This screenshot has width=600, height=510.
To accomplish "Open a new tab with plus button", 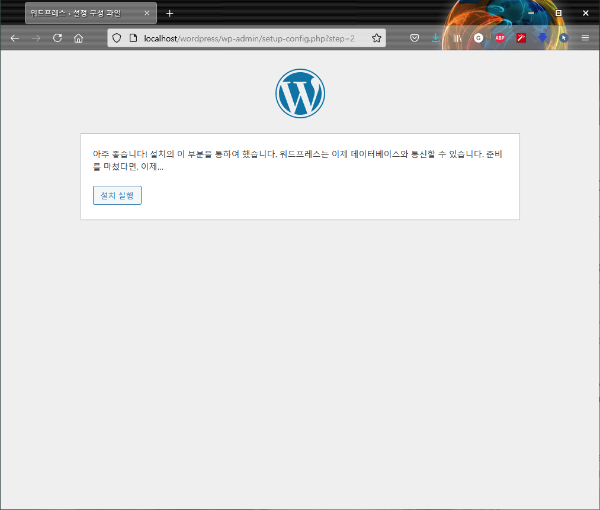I will point(170,14).
